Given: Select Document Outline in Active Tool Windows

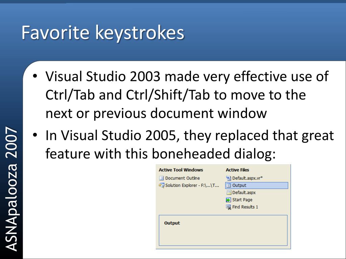Looking at the screenshot, I should 179,178.
